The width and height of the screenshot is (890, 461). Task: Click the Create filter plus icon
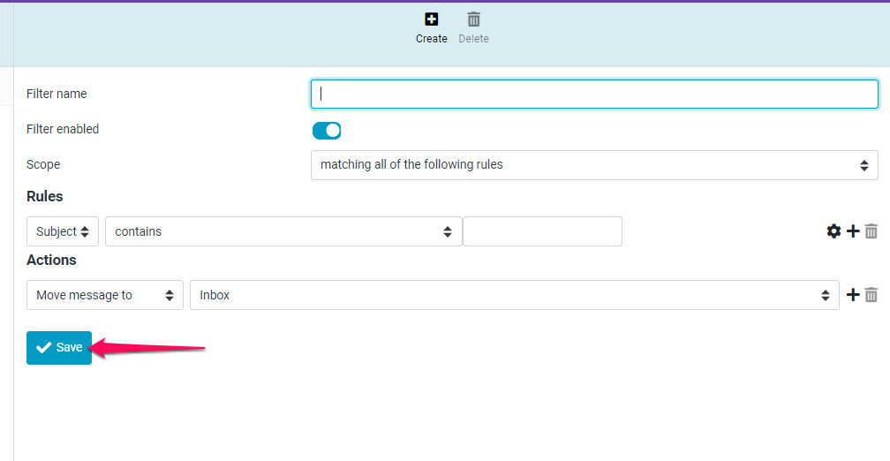[x=432, y=19]
